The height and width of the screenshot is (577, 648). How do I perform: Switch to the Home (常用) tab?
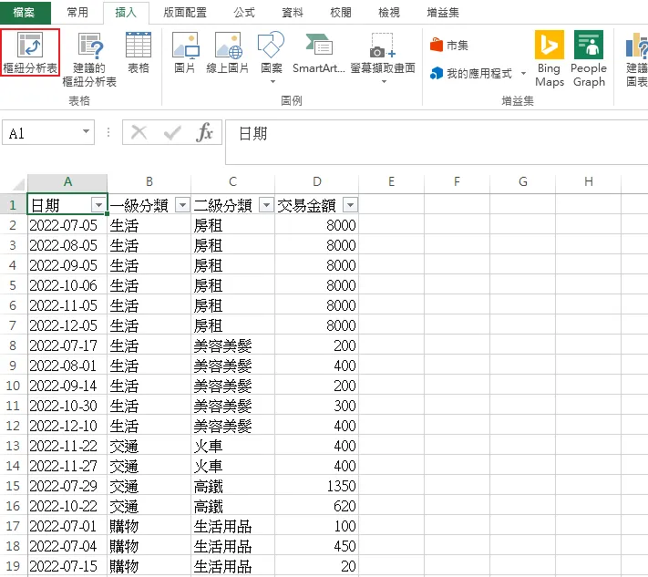[77, 13]
